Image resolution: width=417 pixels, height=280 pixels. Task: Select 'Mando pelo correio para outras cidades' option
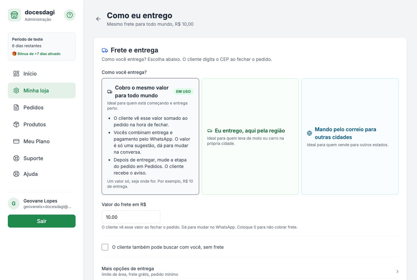(x=350, y=136)
